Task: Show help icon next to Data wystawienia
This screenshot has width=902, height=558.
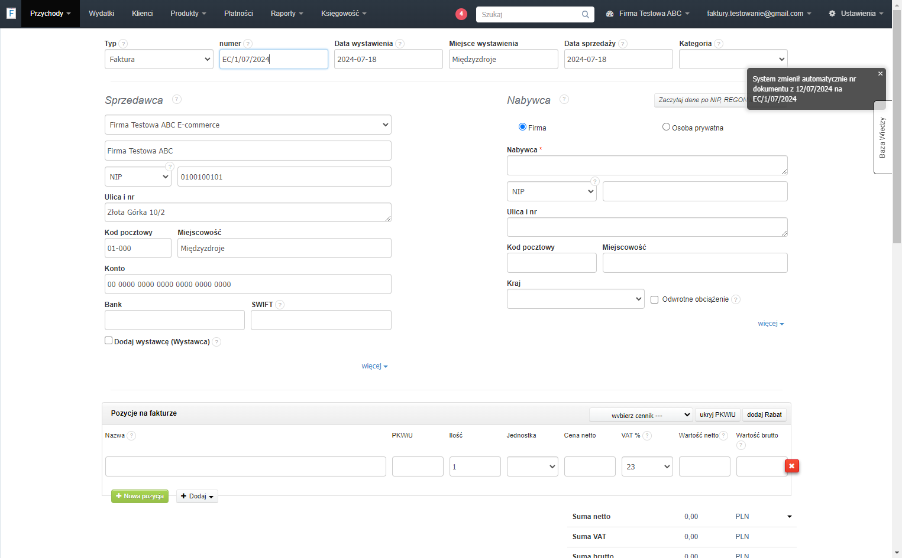Action: pos(400,44)
